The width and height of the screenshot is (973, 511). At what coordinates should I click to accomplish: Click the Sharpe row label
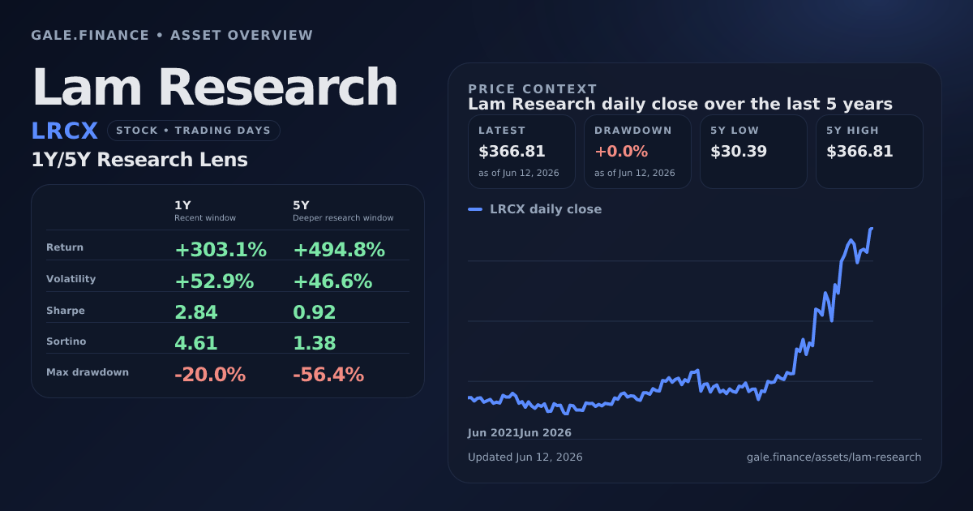(66, 311)
